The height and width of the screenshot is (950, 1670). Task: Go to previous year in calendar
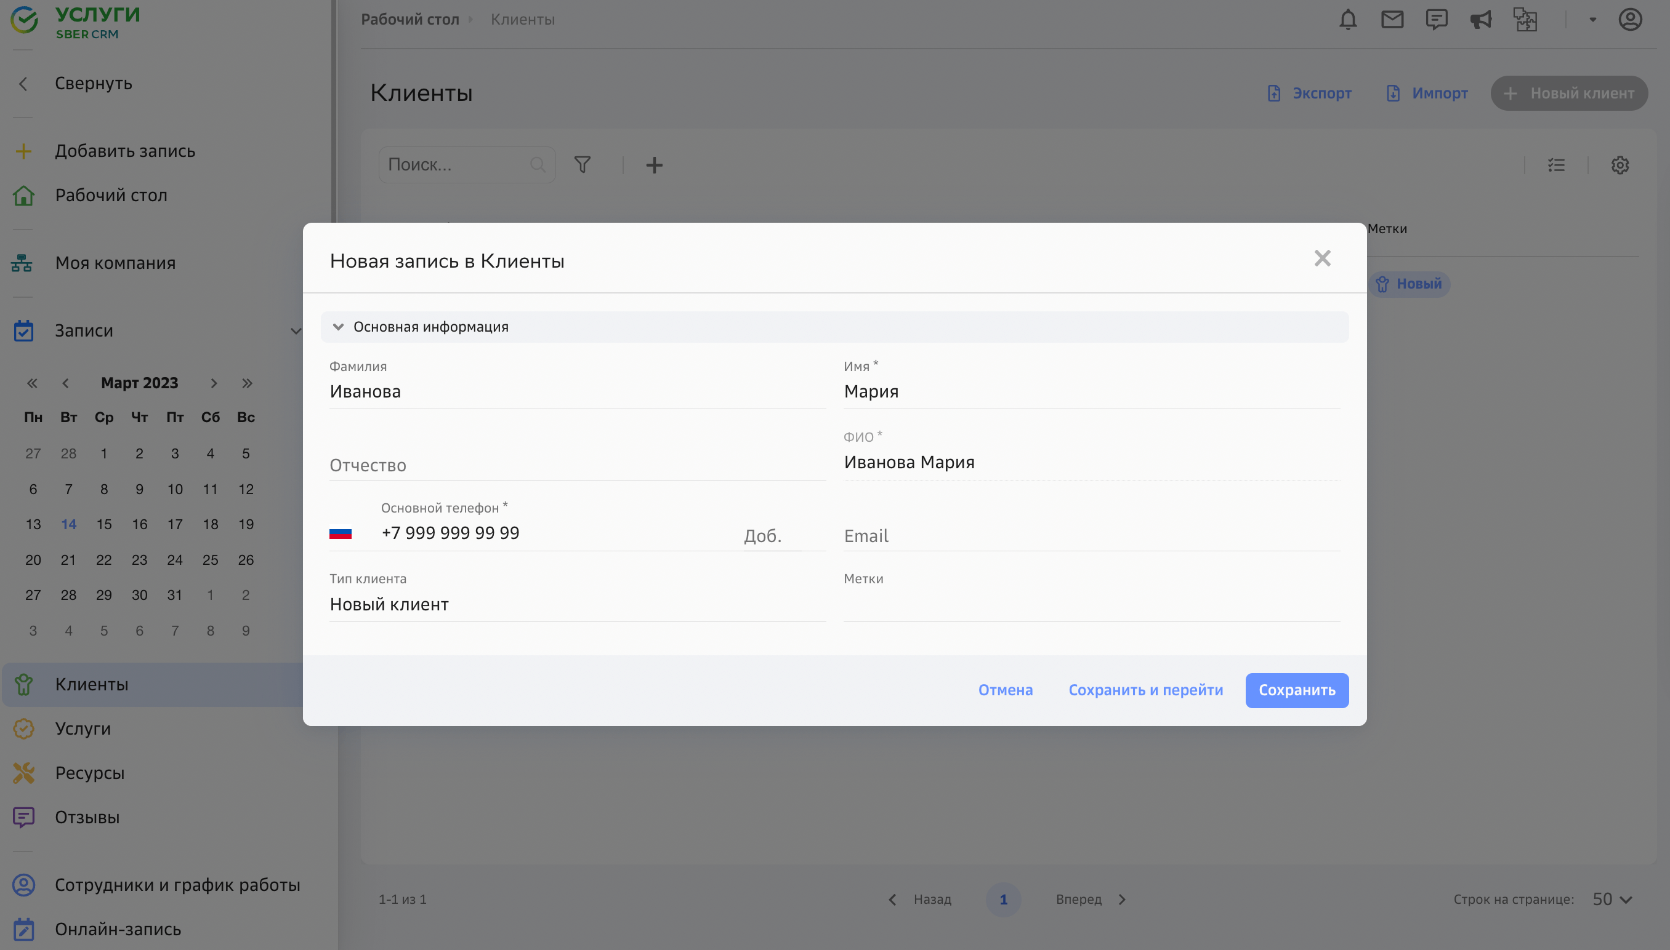click(x=31, y=383)
